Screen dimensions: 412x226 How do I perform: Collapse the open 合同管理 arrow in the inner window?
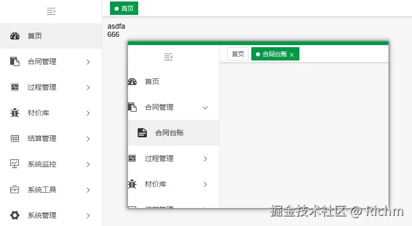pos(205,107)
